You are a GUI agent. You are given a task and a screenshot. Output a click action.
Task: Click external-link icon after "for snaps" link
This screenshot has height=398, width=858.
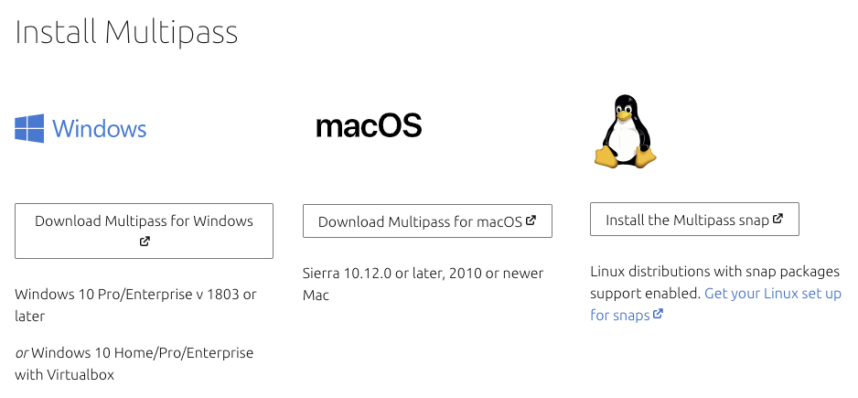coord(659,314)
